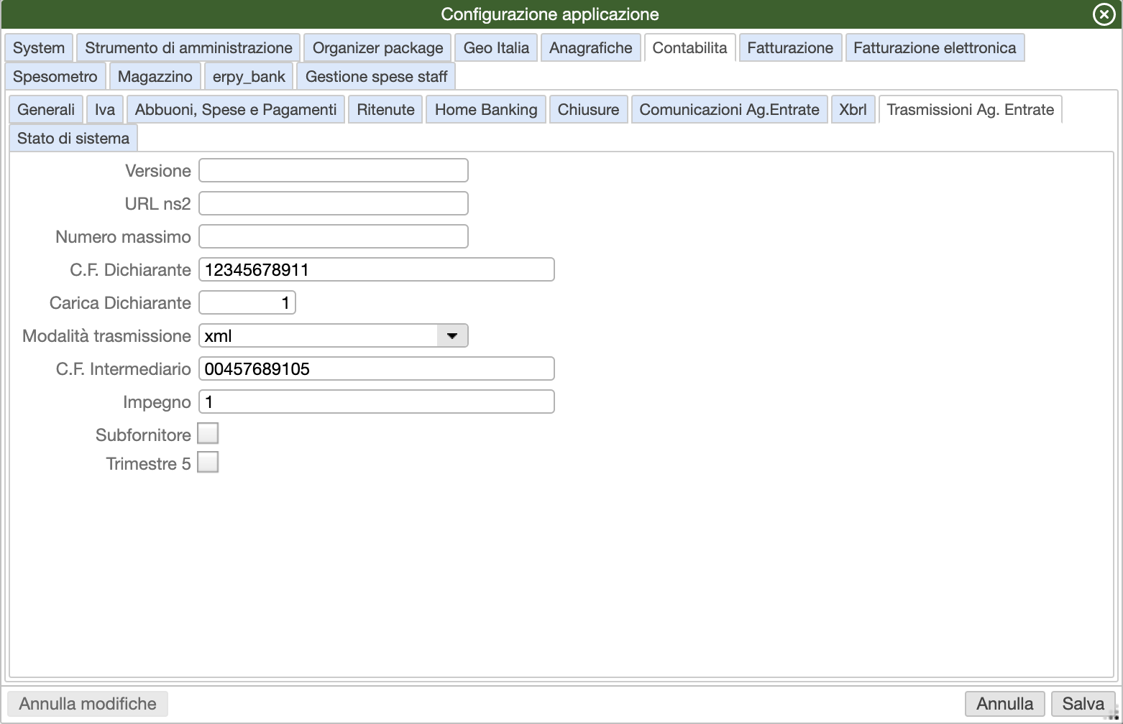Switch to the Ritenute sub-tab

(x=385, y=110)
